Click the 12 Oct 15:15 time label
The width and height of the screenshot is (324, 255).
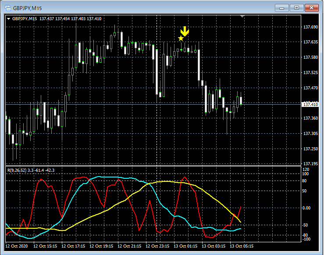[x=45, y=246]
